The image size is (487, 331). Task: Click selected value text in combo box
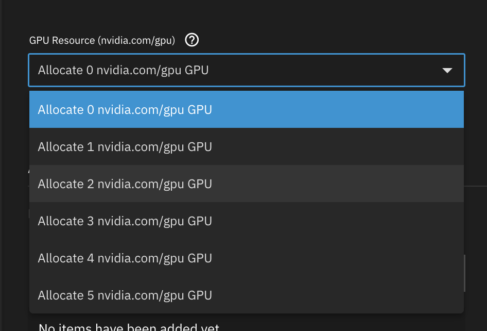[x=124, y=70]
